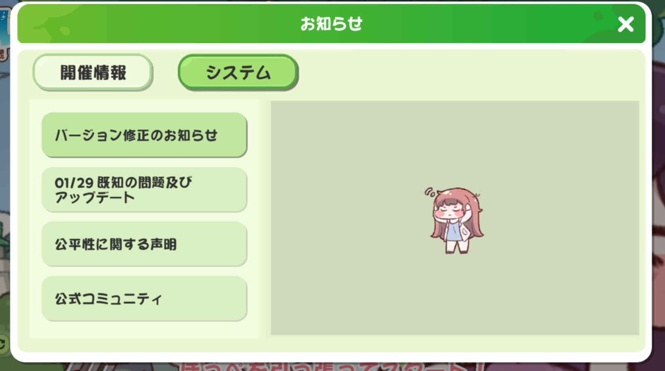The width and height of the screenshot is (665, 371).
Task: Click the sweat mark above the chibi's head
Action: tap(430, 192)
